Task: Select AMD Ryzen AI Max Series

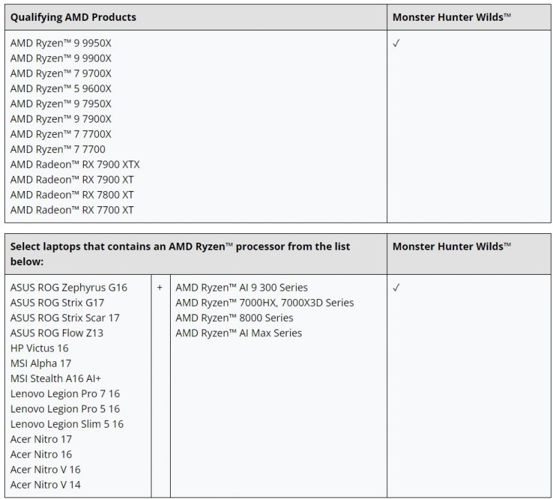Action: (x=238, y=333)
